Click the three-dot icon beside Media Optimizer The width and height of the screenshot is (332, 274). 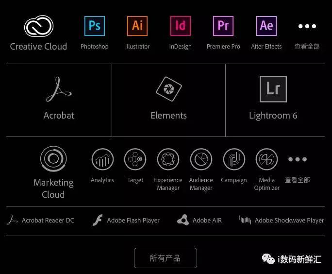pos(298,159)
